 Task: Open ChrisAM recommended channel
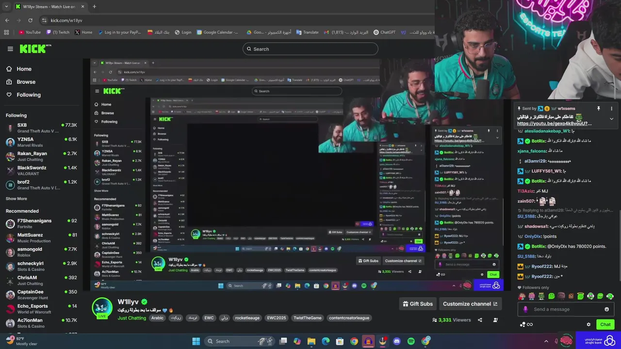pos(41,280)
